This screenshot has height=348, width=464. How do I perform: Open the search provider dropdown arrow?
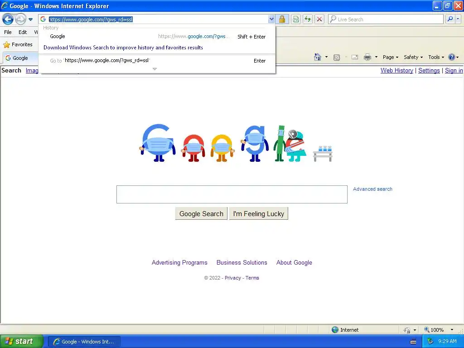458,19
